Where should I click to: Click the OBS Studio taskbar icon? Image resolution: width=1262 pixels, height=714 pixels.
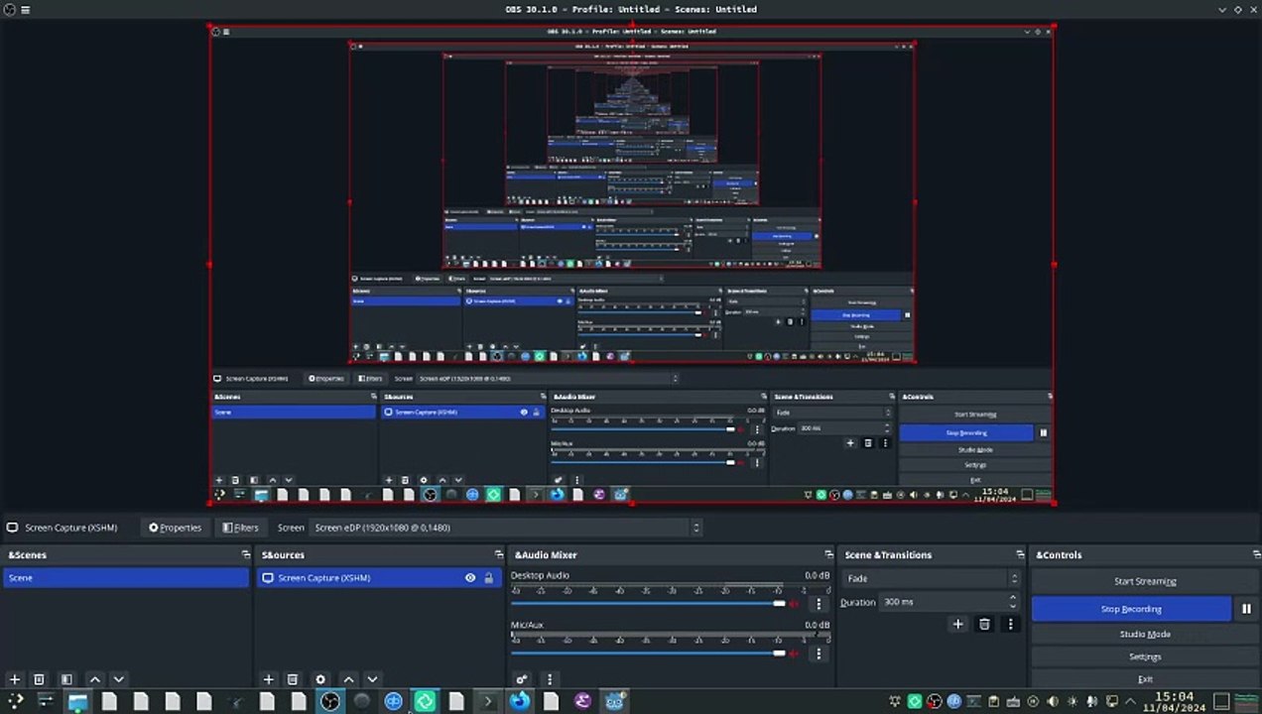(x=329, y=701)
